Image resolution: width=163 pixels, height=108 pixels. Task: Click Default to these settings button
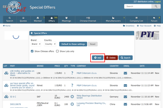click(73, 44)
